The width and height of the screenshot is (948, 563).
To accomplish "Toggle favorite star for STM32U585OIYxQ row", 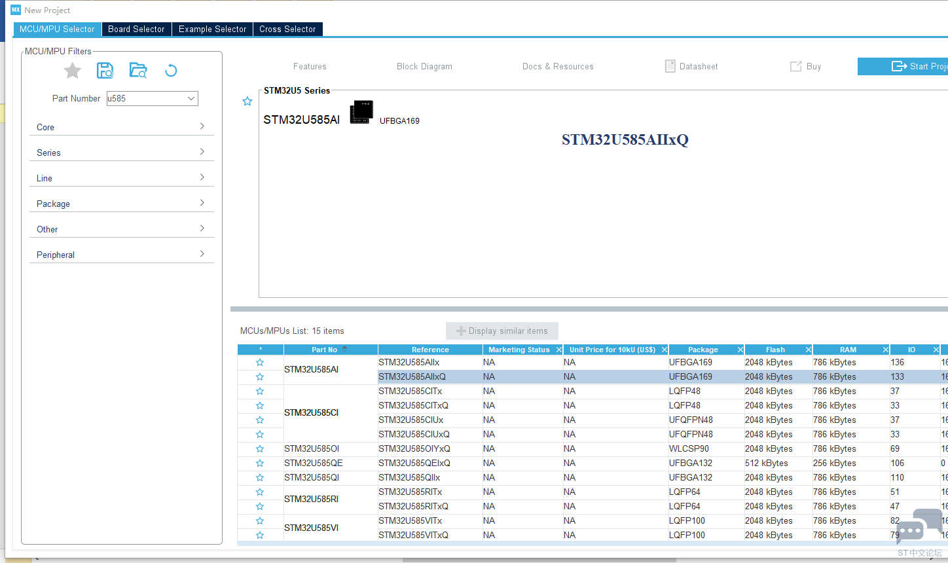I will (260, 449).
